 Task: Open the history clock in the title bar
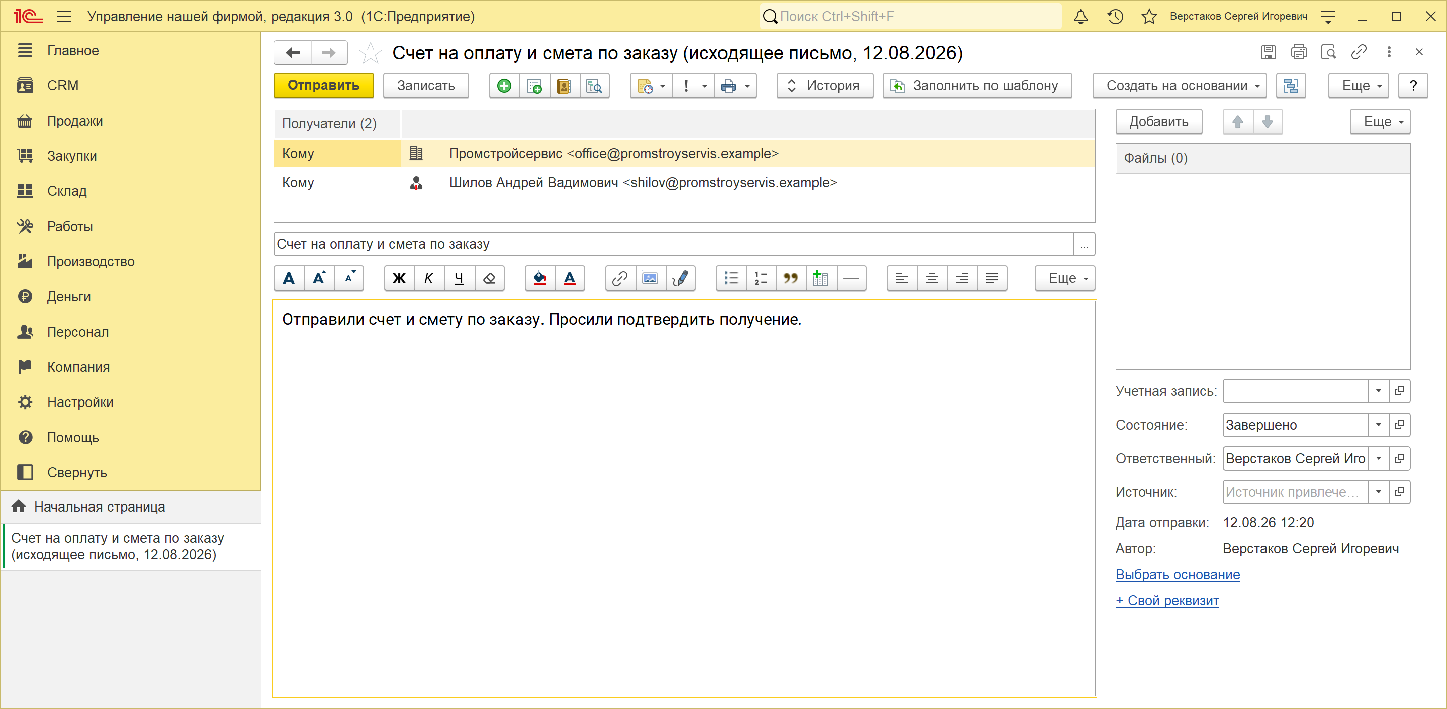[x=1115, y=16]
